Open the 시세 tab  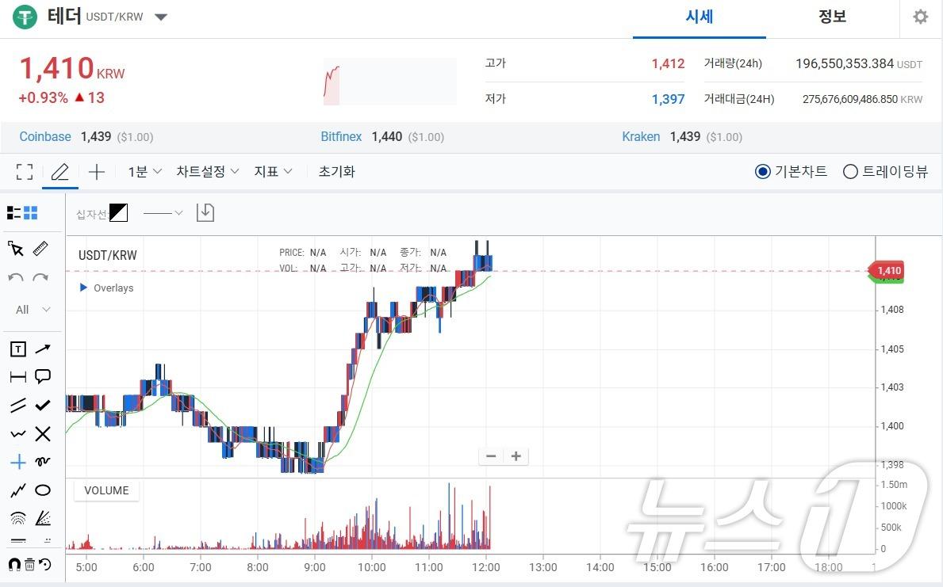(699, 17)
